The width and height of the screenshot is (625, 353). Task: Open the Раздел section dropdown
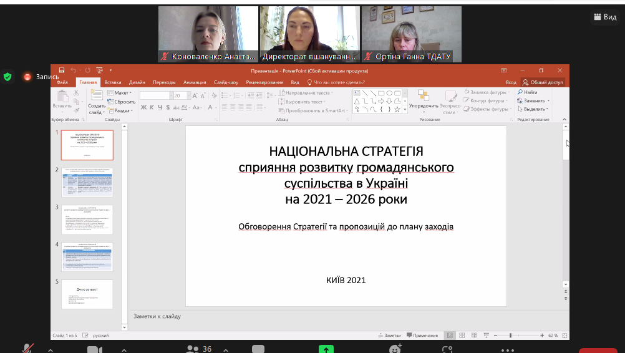point(120,111)
